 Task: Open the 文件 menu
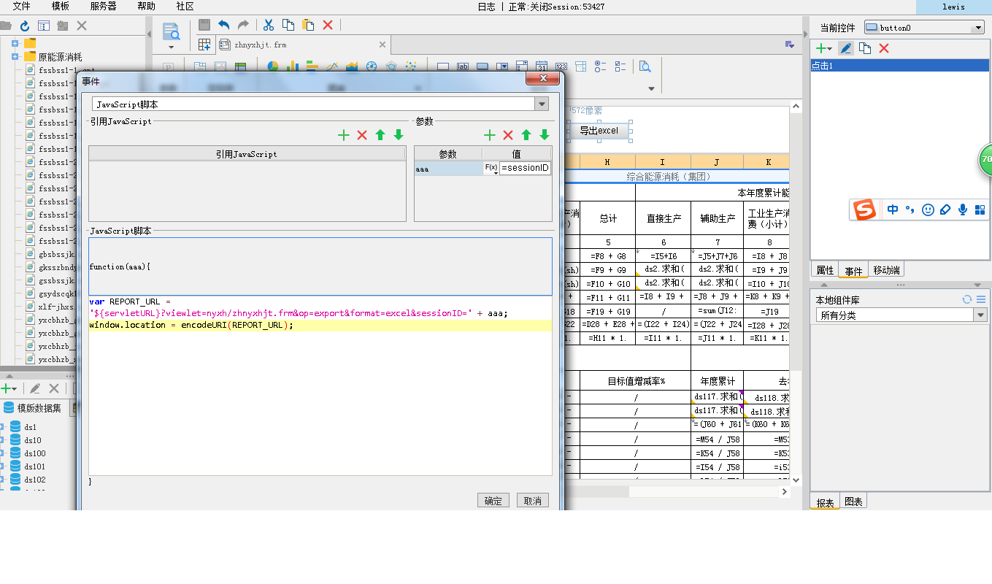pyautogui.click(x=22, y=6)
